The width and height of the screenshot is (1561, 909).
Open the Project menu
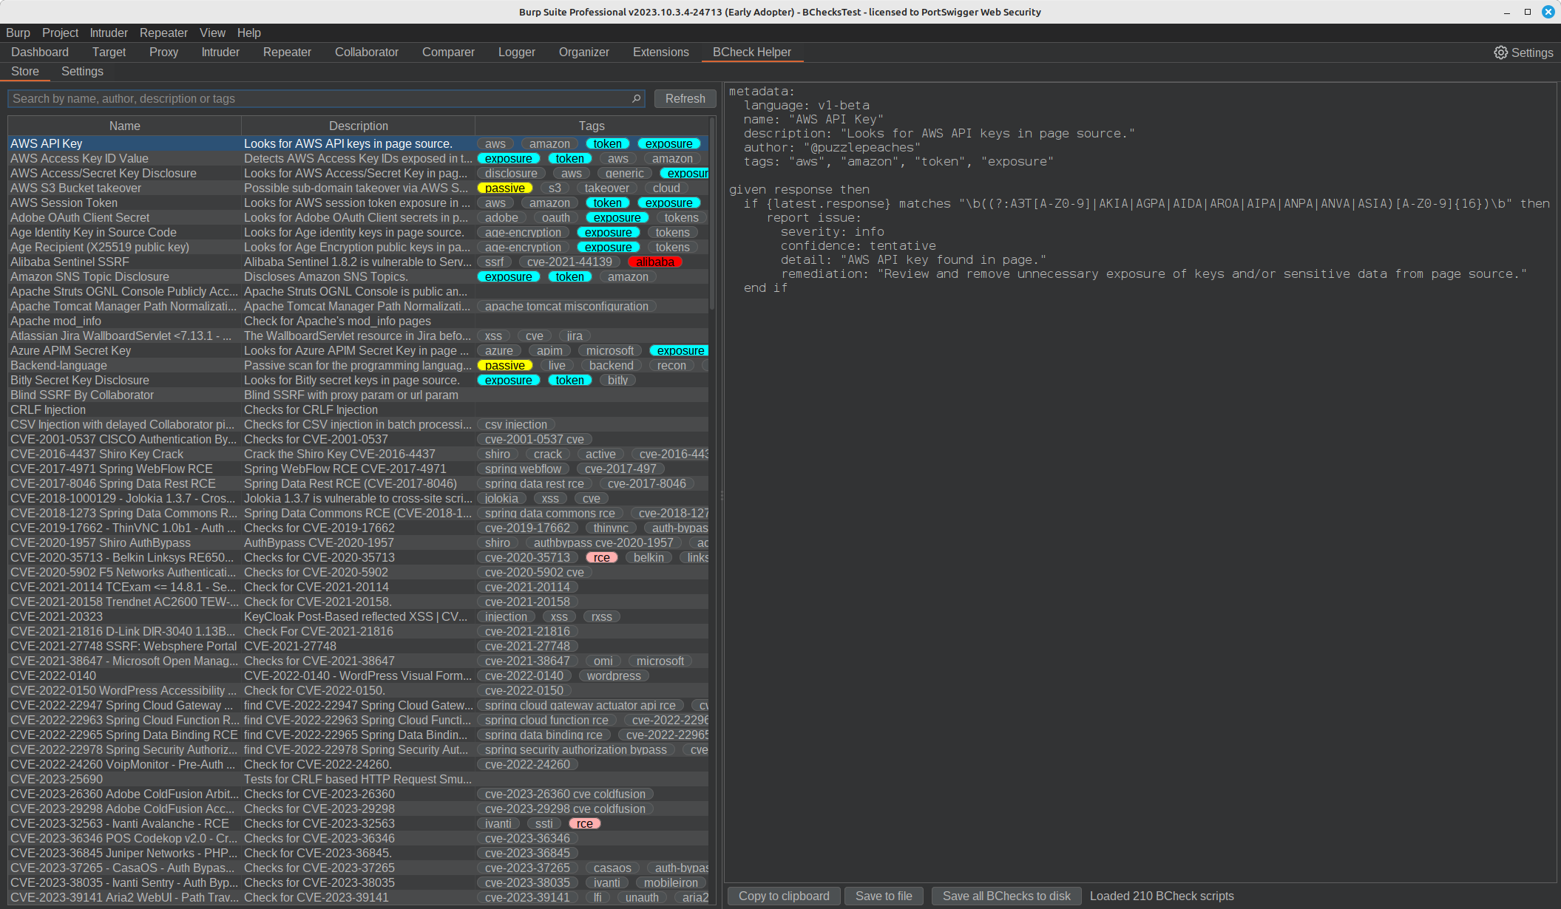[x=60, y=33]
